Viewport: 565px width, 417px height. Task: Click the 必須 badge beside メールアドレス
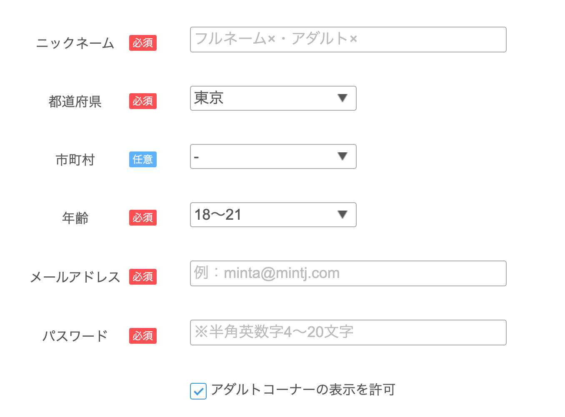[x=142, y=277]
